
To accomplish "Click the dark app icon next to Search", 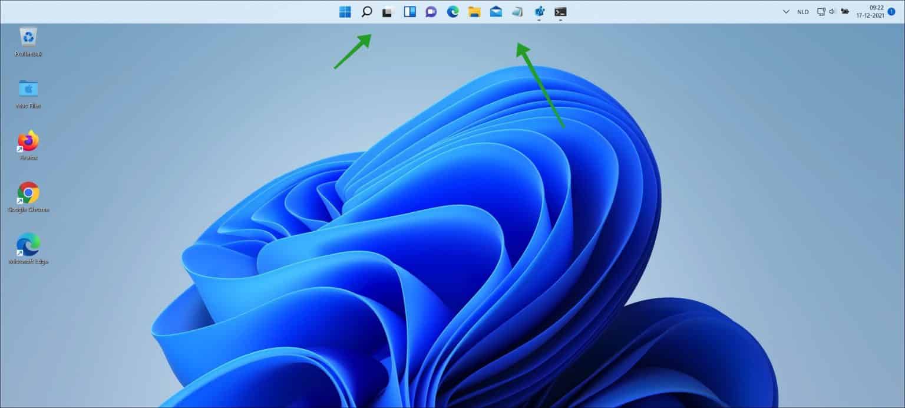I will (387, 11).
